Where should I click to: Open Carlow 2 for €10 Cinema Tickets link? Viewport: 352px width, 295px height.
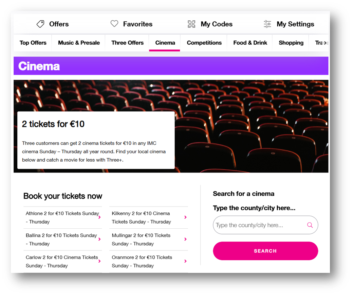(62, 261)
